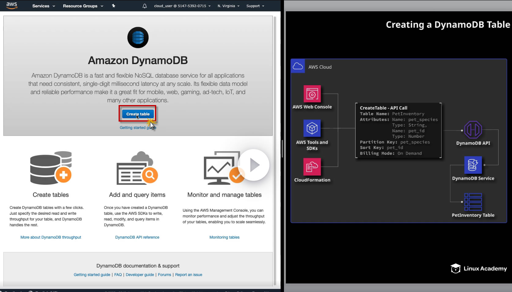
Task: Click the Report an issue link
Action: (189, 275)
